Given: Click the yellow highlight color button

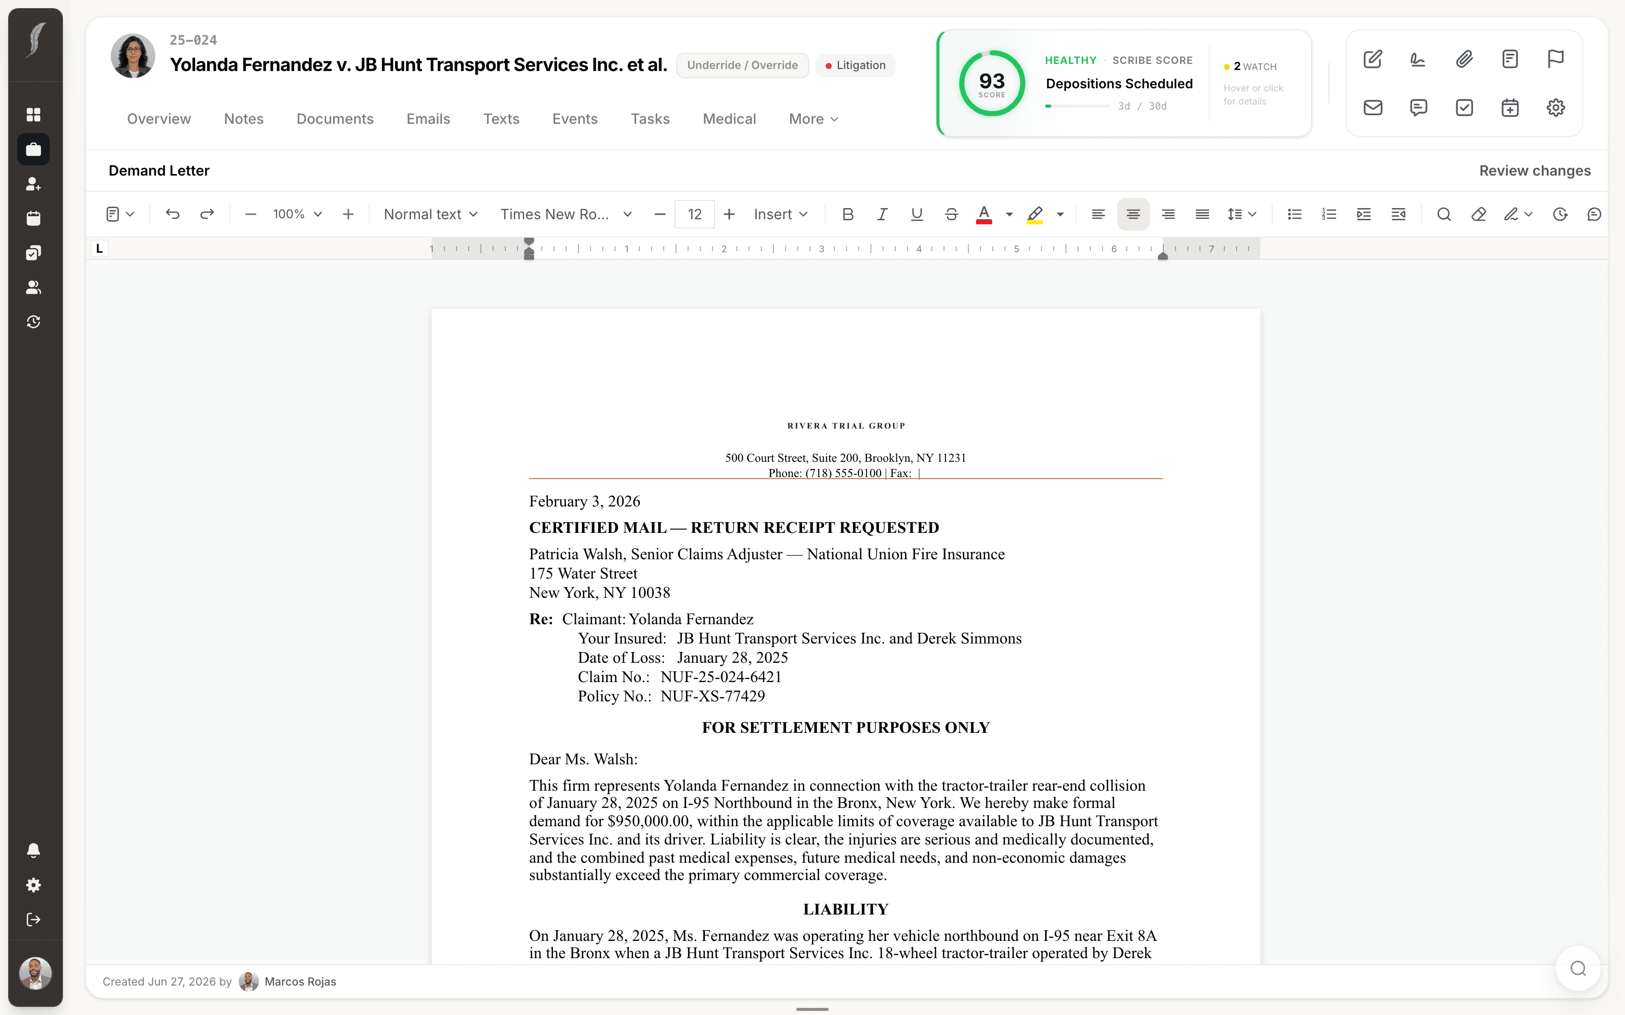Looking at the screenshot, I should coord(1035,214).
